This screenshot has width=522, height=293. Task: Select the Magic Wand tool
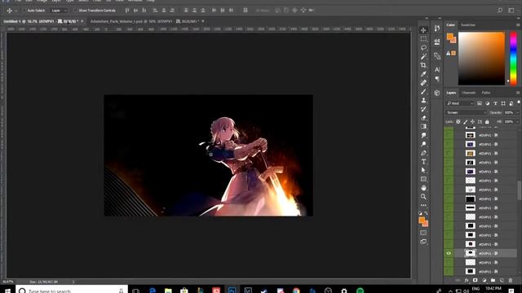pyautogui.click(x=423, y=56)
